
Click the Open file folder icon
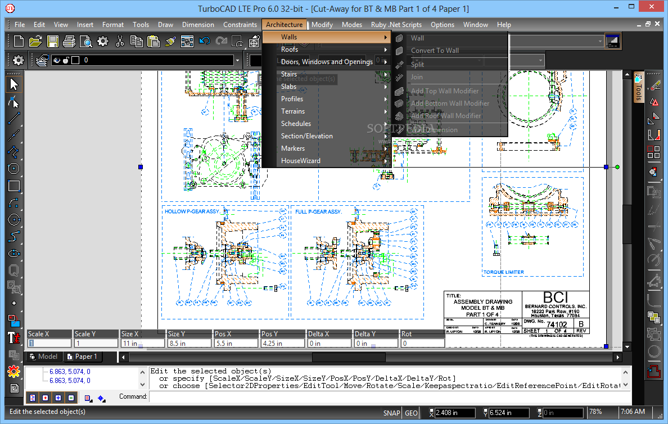[35, 42]
